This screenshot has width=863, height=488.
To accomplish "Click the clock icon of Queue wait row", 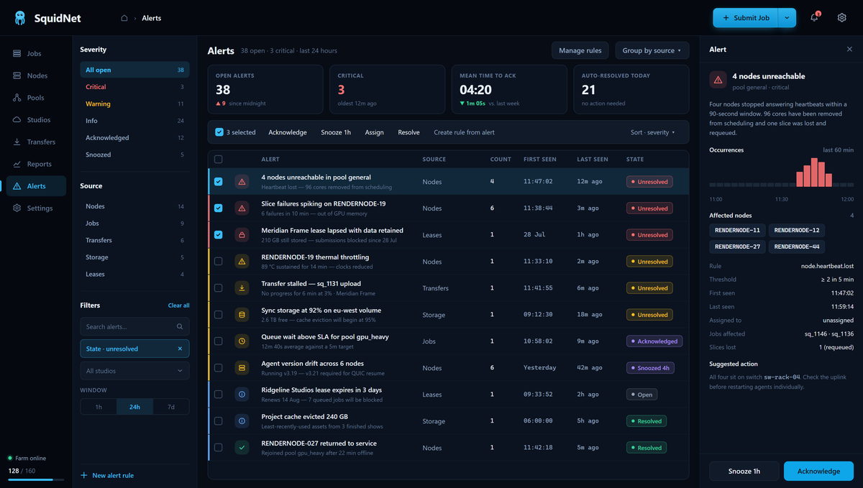I will click(x=242, y=341).
